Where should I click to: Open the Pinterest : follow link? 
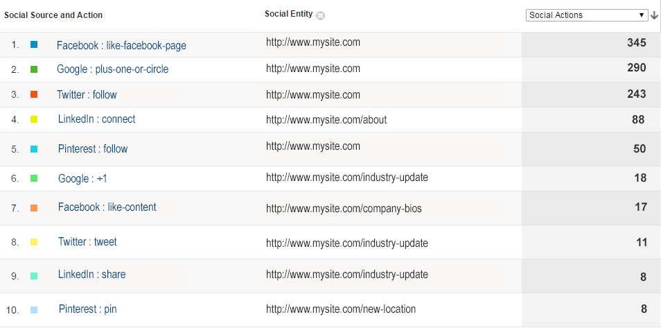coord(93,148)
